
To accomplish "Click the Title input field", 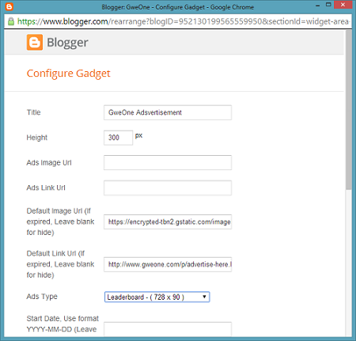I will [168, 112].
